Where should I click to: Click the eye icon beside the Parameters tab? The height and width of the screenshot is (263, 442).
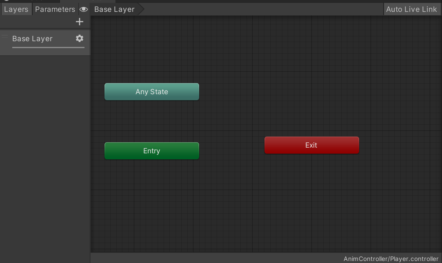tap(84, 9)
